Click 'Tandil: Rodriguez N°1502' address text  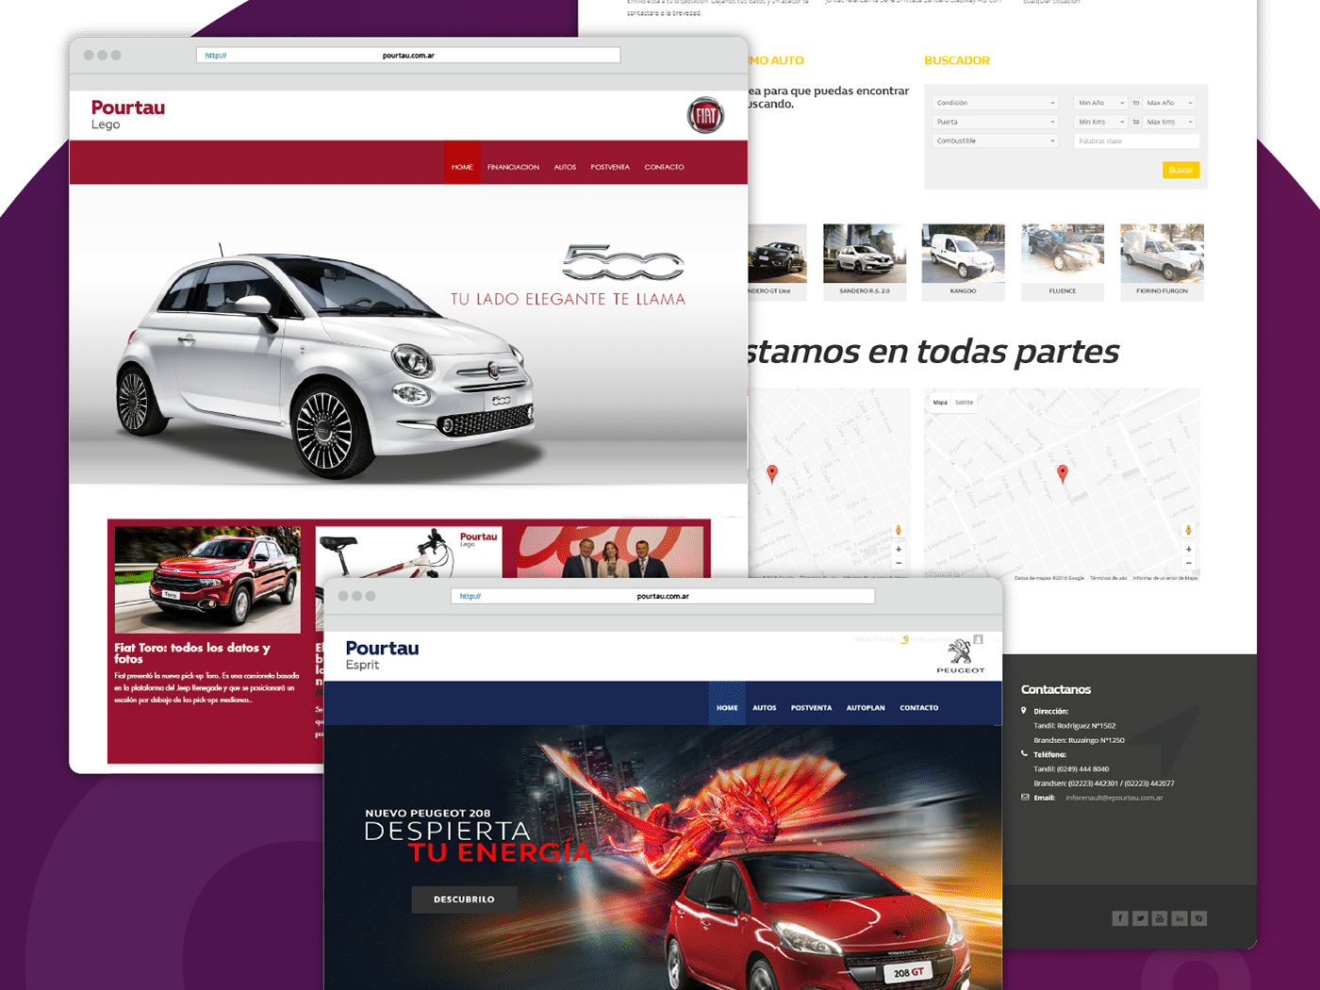(1074, 726)
